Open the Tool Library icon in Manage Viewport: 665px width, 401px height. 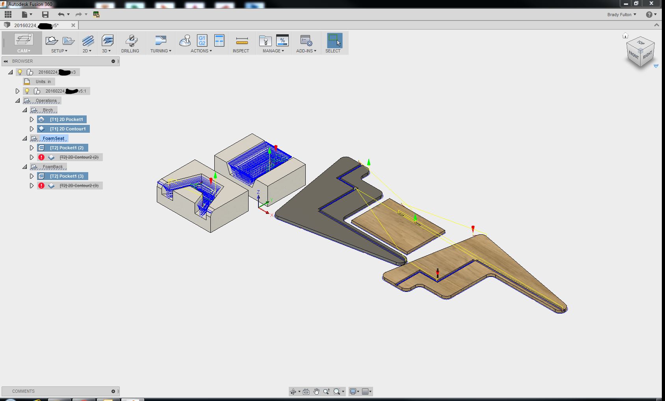(265, 41)
